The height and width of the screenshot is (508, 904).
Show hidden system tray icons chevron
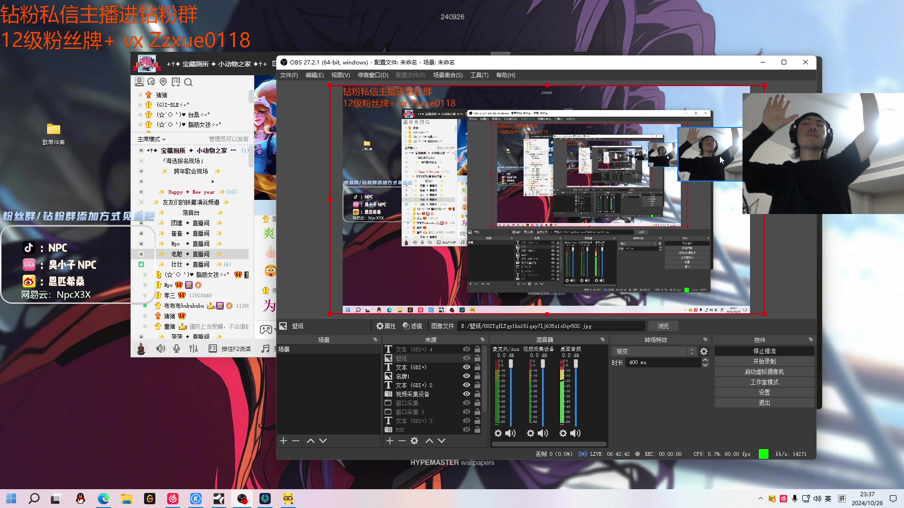tap(760, 499)
